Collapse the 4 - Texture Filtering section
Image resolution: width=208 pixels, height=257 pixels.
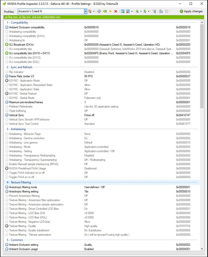(19, 182)
